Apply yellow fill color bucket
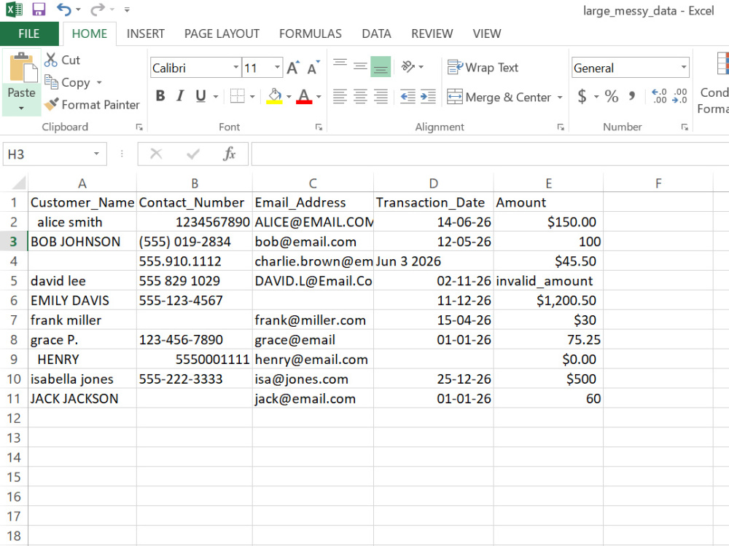 point(274,96)
